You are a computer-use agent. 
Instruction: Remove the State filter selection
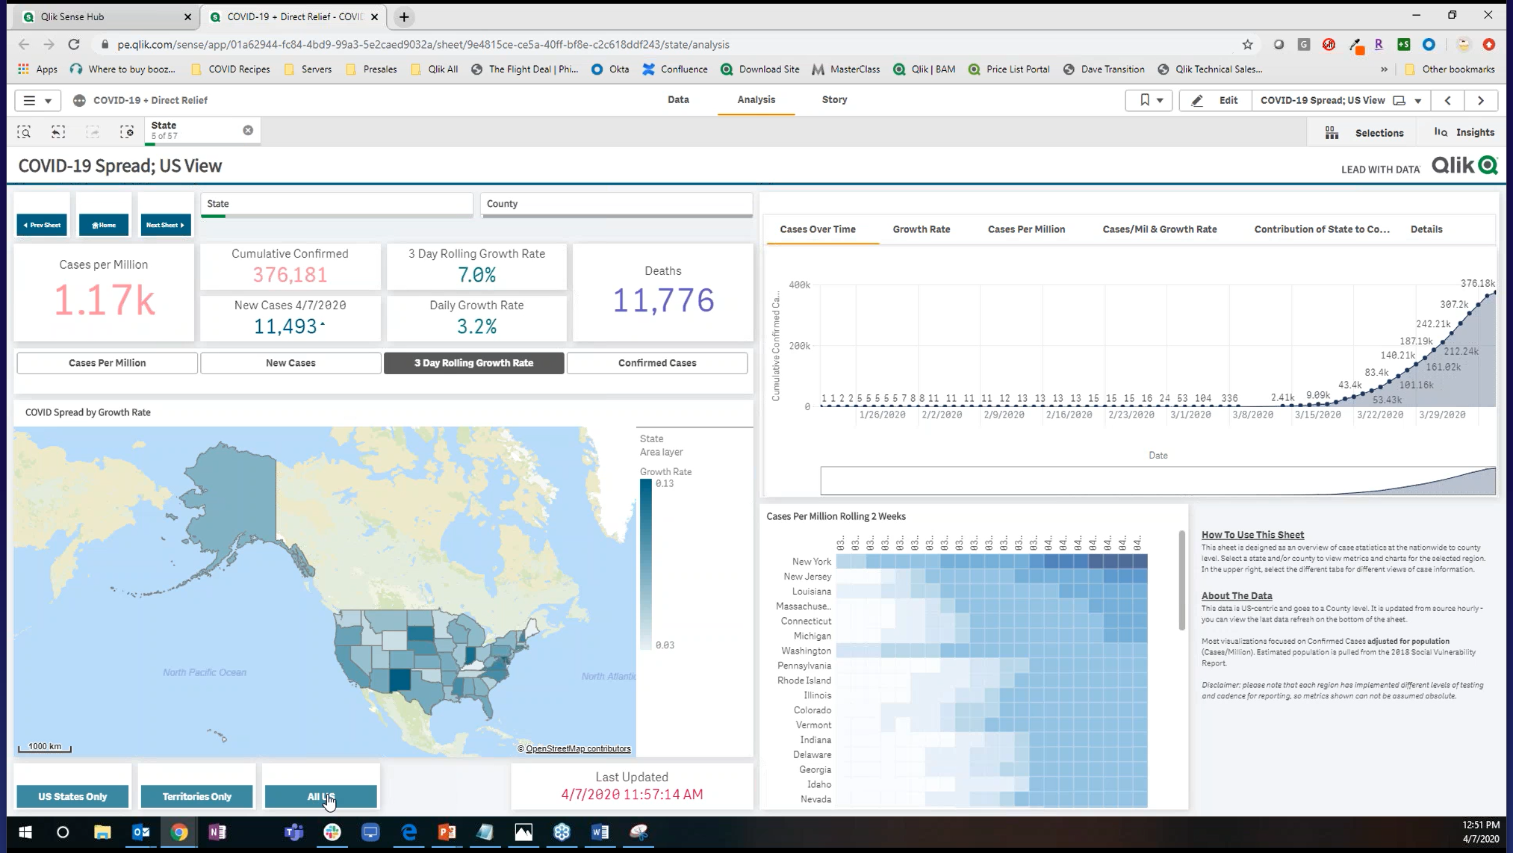pyautogui.click(x=248, y=129)
